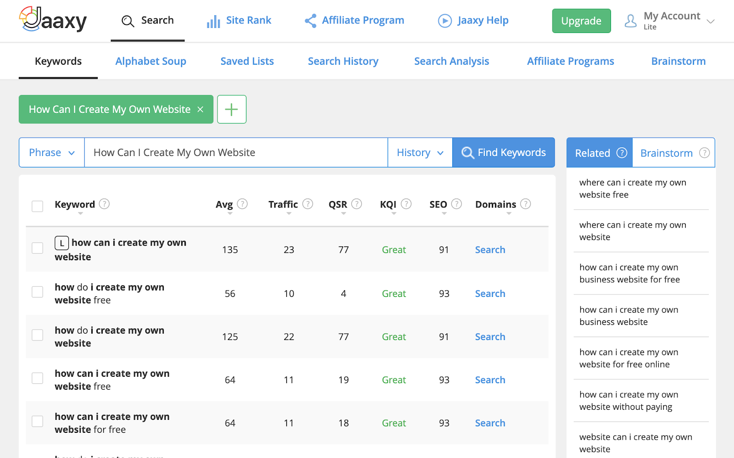Check the row with Avg 135
Image resolution: width=734 pixels, height=458 pixels.
pyautogui.click(x=38, y=248)
